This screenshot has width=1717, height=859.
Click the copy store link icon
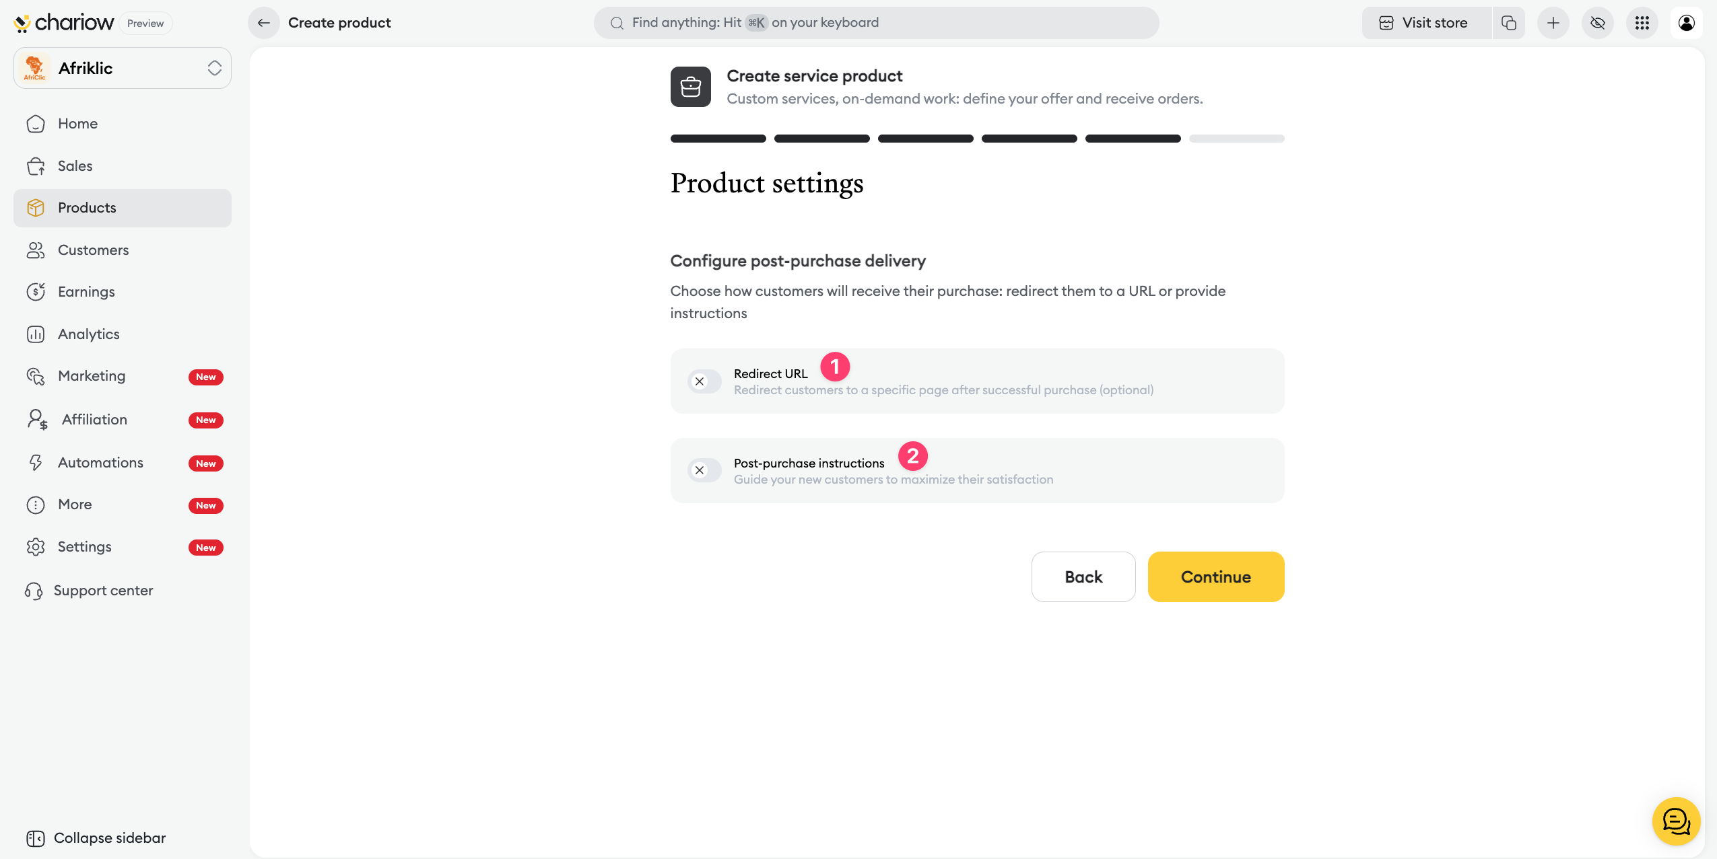[x=1509, y=23]
